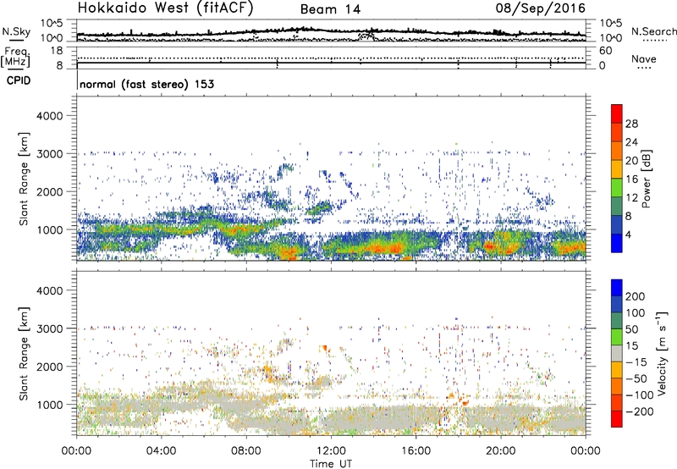Screen dimensions: 677x469
Task: Click the "CPID" row label
Action: 18,80
